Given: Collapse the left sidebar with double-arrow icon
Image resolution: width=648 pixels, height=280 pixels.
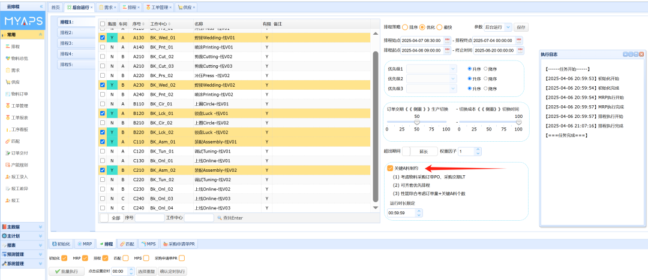Looking at the screenshot, I should (41, 6).
